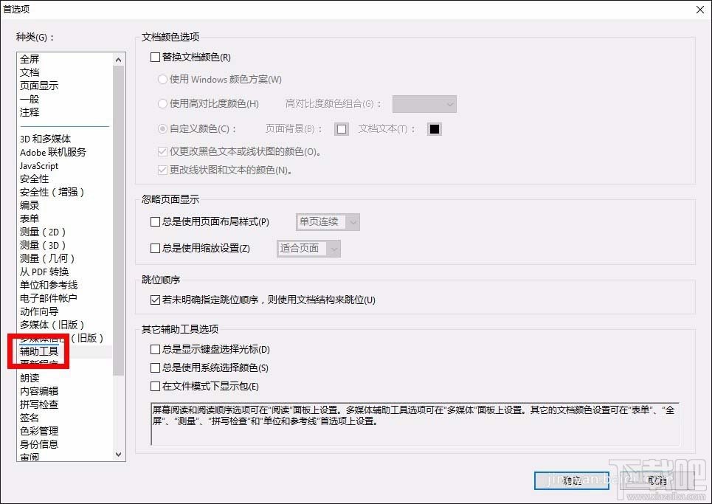This screenshot has height=504, width=712.
Task: Enable the 总是使用系统选择颜色 option
Action: click(154, 367)
